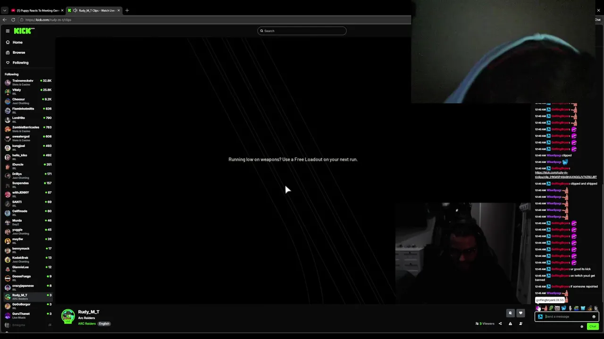The height and width of the screenshot is (339, 604).
Task: Report stream with warning triangle icon
Action: (510, 323)
